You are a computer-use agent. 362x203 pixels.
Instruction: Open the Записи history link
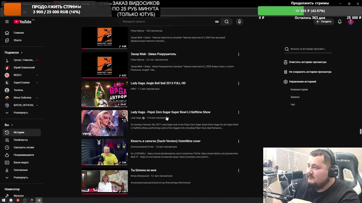pyautogui.click(x=295, y=97)
